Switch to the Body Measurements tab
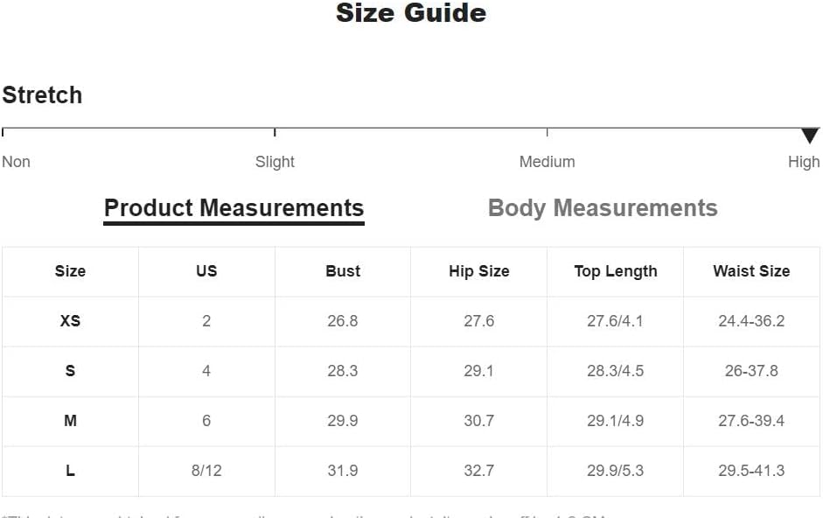 (x=603, y=208)
